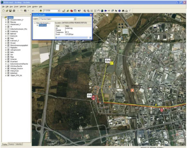
Task: Expand the Strasse layer tree node
Action: (6, 43)
